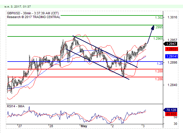Screen dimensions: 183x133
Task: Click the 1.286 red support label
Action: click(x=159, y=79)
